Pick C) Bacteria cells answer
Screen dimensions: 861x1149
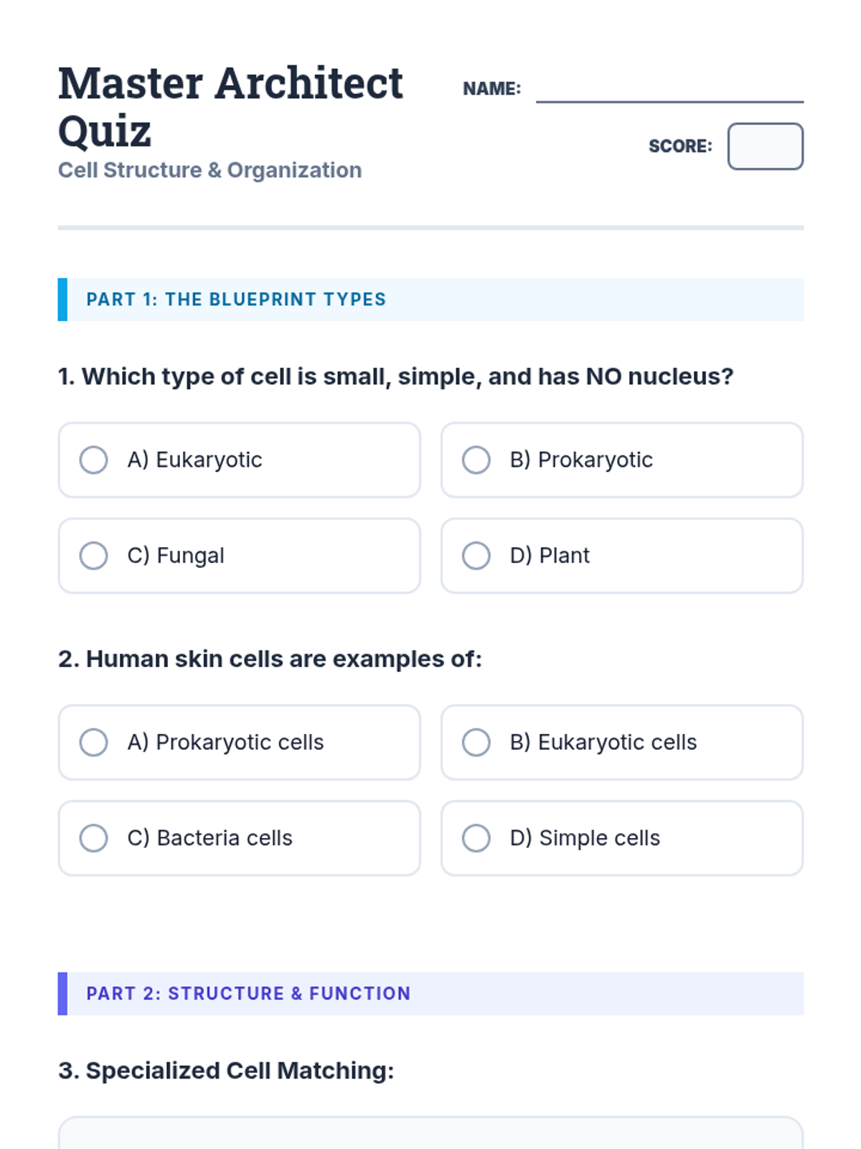[94, 837]
